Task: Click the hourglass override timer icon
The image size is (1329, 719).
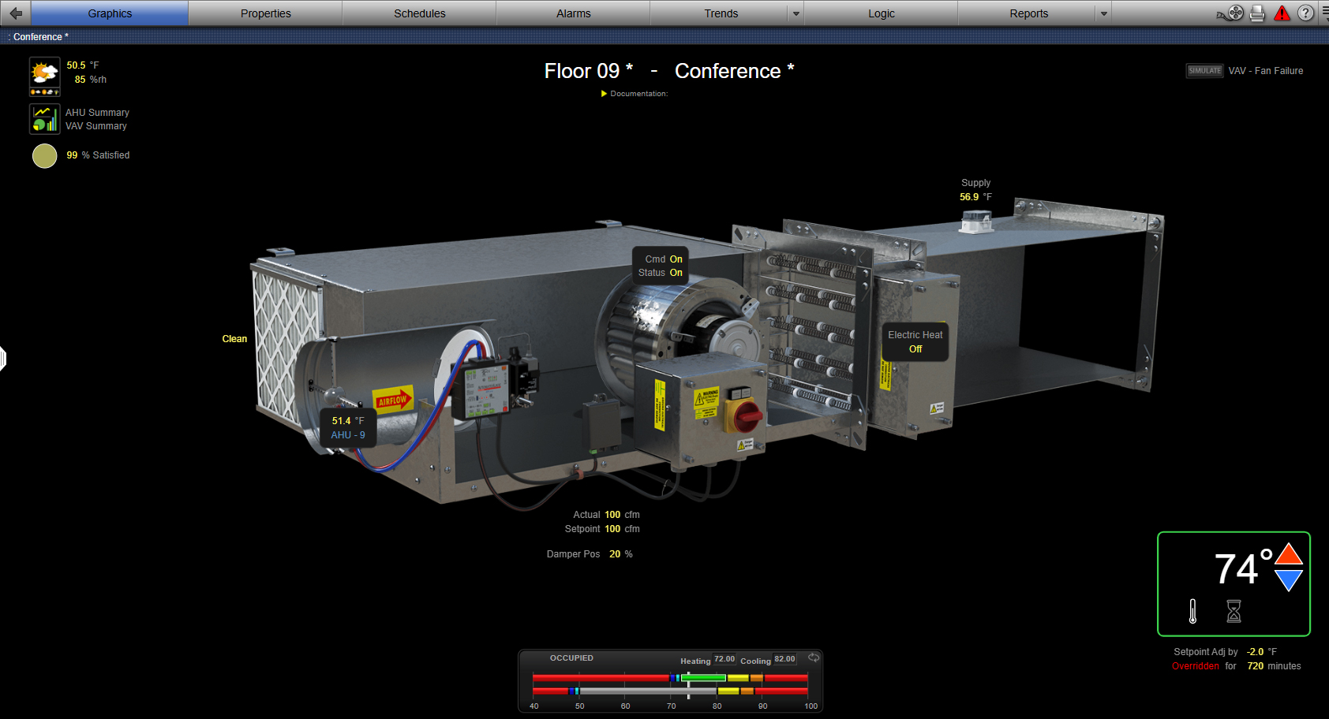Action: (x=1234, y=611)
